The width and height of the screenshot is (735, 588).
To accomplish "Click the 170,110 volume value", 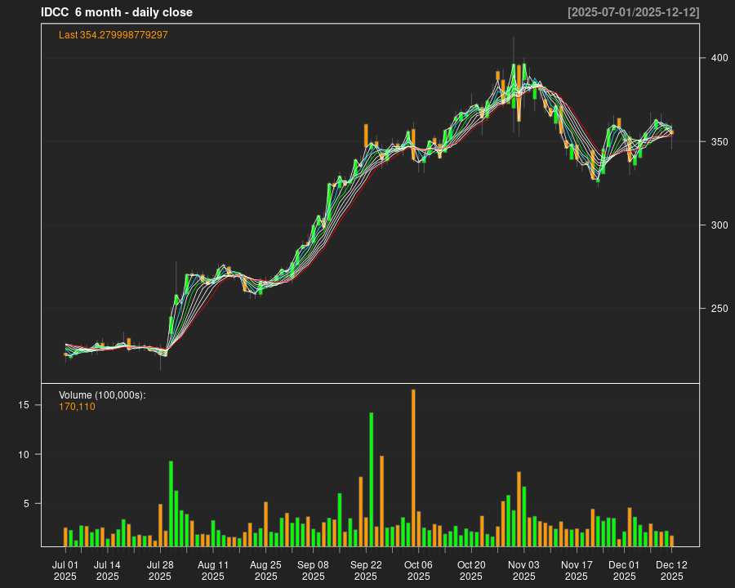I will click(78, 407).
